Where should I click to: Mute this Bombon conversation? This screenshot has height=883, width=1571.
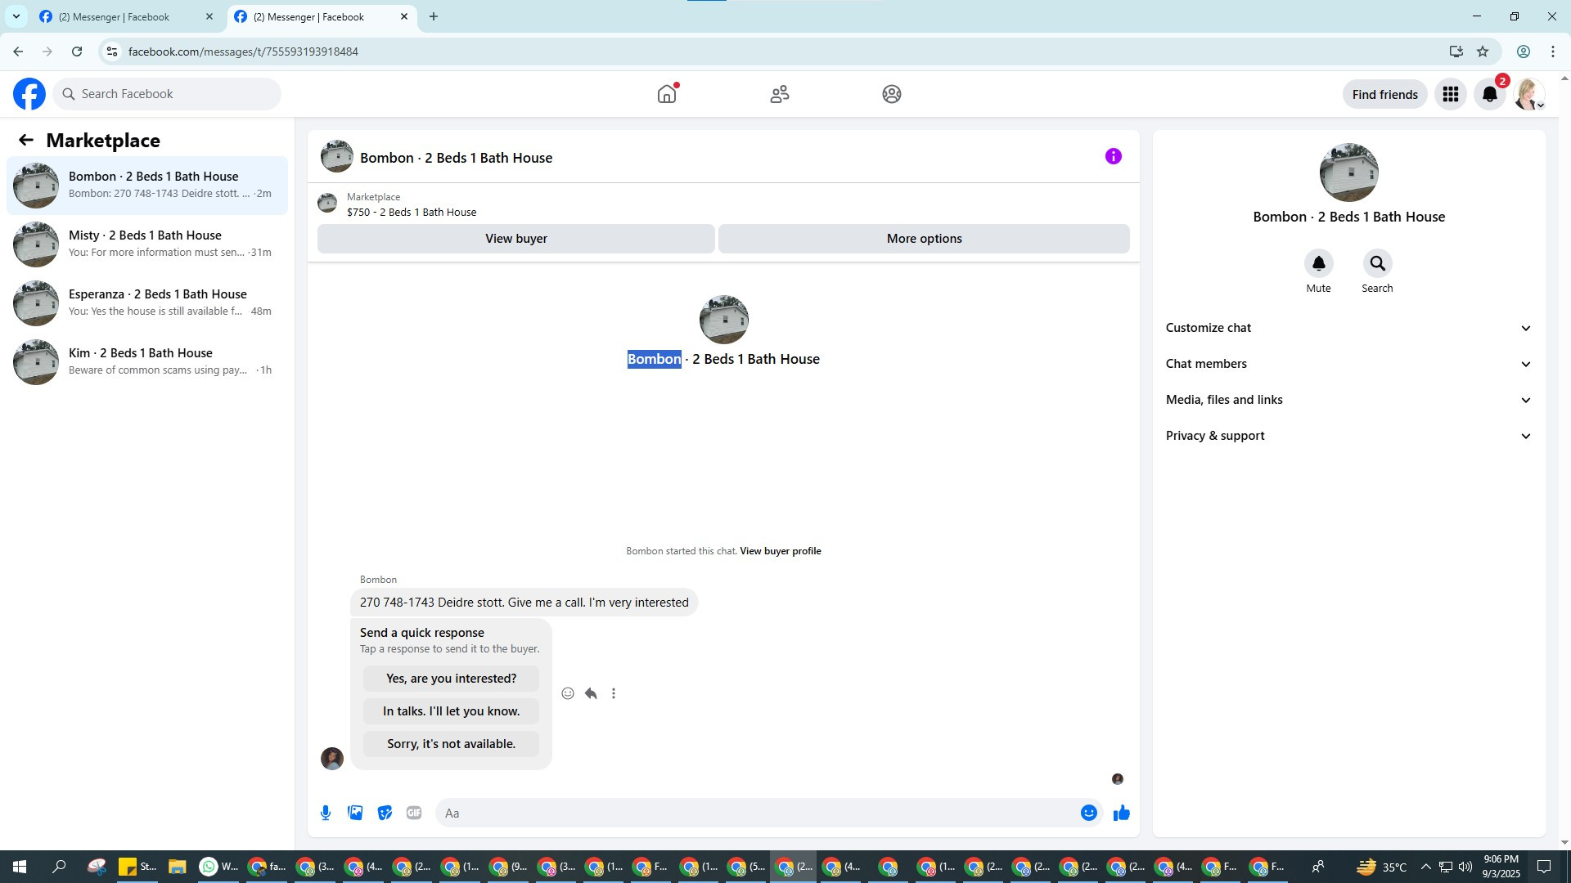coord(1319,263)
